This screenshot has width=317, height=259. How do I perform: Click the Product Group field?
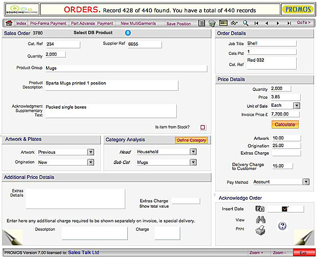[126, 68]
